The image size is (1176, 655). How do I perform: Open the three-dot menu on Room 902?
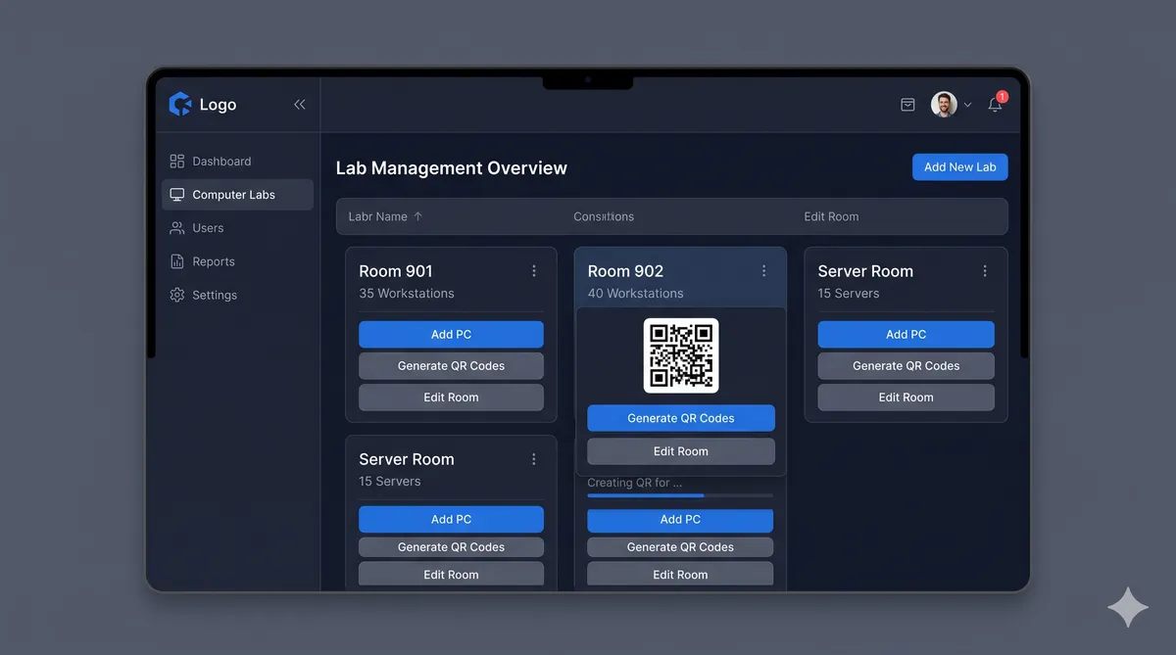click(x=764, y=271)
